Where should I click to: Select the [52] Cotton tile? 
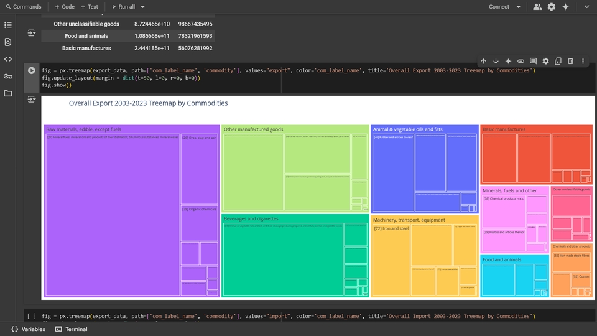pos(581,281)
